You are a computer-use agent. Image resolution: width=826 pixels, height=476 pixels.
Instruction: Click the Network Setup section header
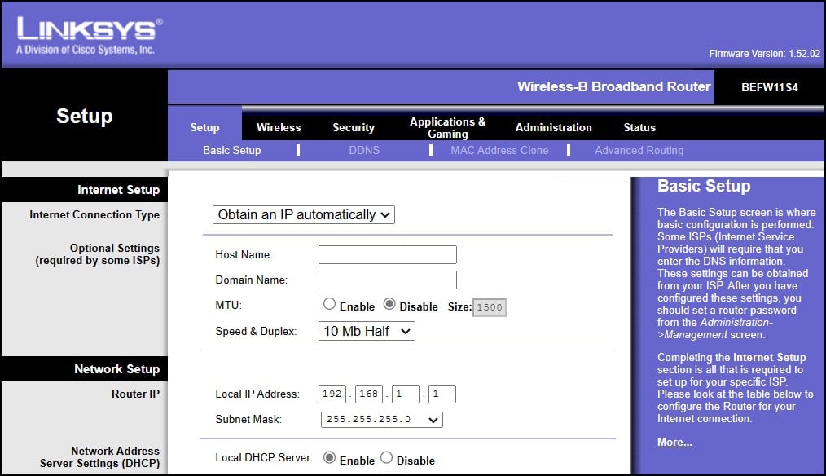[117, 369]
